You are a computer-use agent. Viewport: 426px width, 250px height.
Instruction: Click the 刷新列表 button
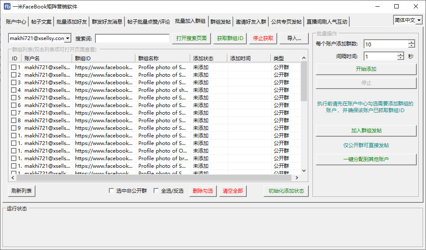tap(22, 191)
